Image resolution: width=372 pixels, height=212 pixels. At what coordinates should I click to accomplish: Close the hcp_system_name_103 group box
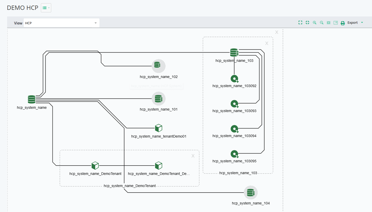(x=267, y=43)
